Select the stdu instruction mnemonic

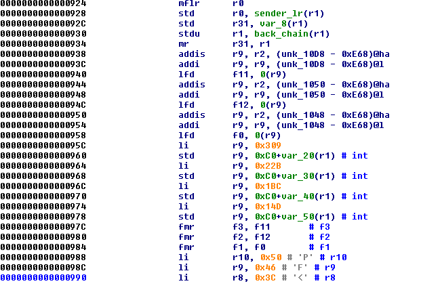coord(189,34)
